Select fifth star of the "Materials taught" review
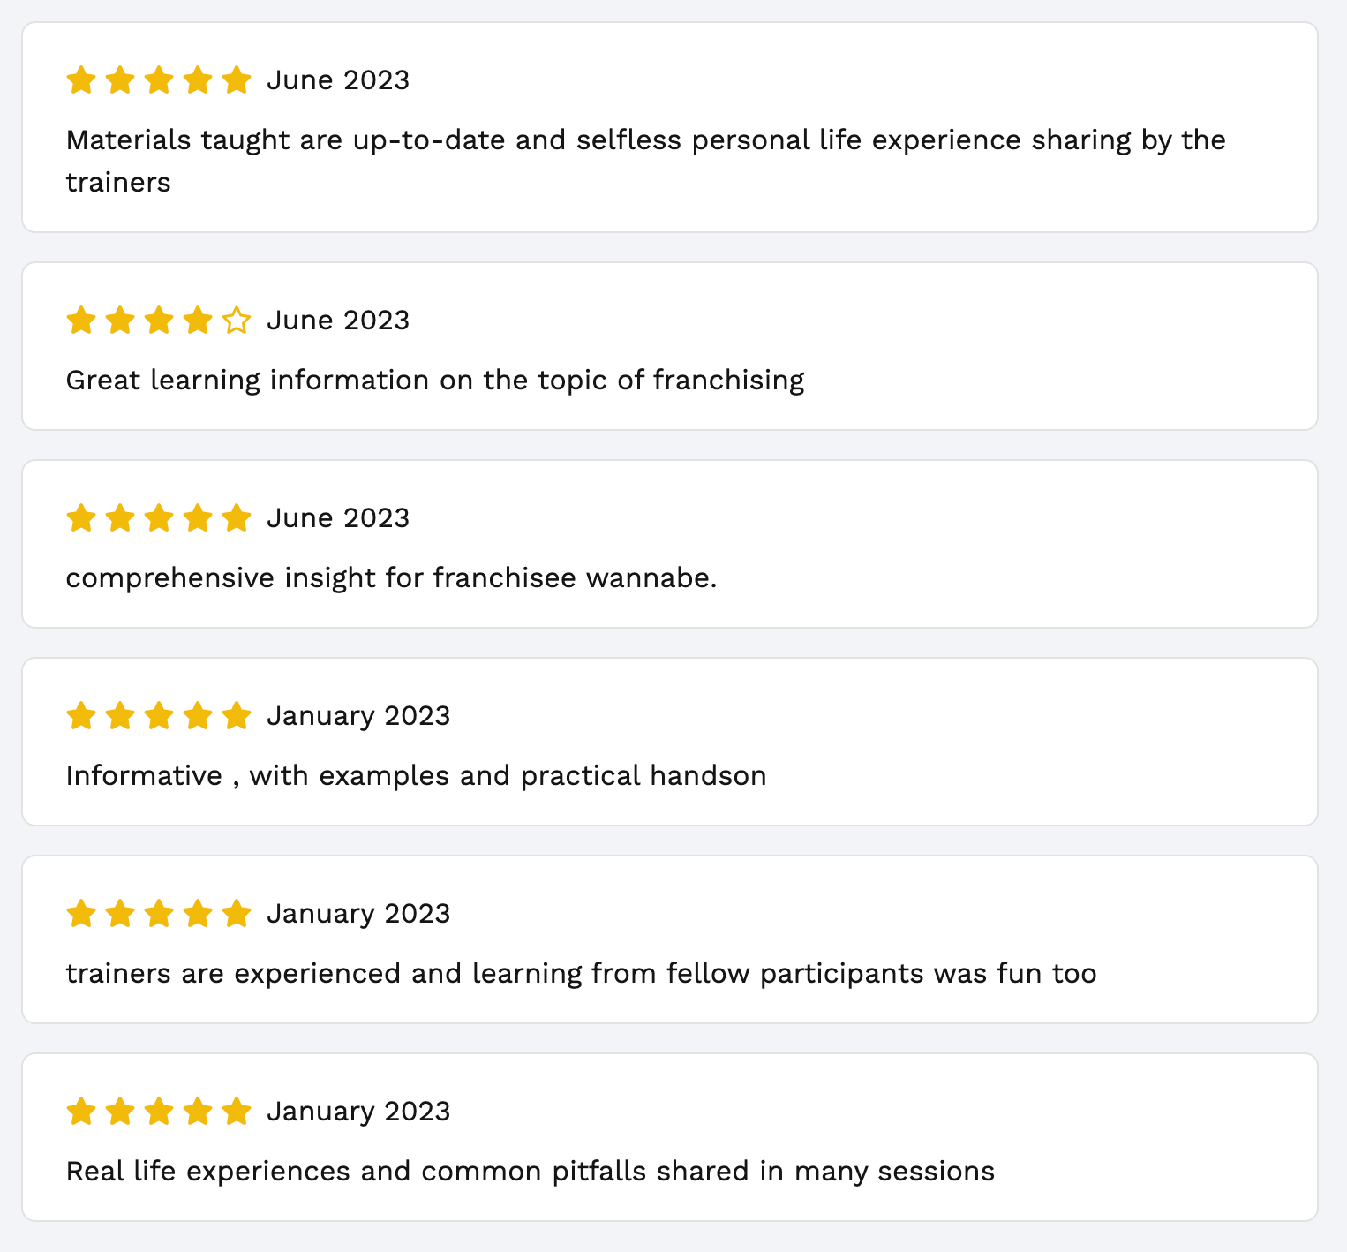This screenshot has width=1347, height=1252. 237,80
